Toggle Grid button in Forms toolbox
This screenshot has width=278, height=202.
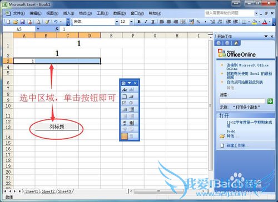coord(125,137)
